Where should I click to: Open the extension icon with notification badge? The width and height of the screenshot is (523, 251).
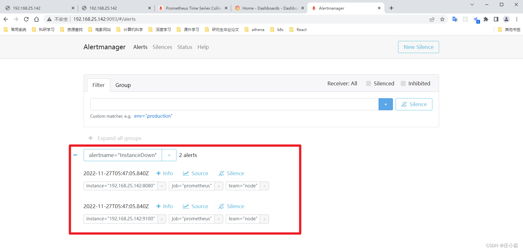[476, 20]
